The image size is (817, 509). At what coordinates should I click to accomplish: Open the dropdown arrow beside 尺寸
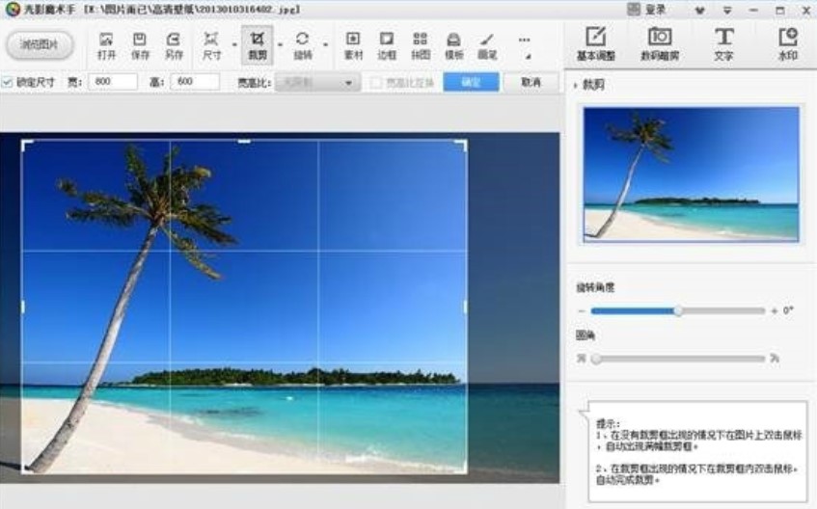[234, 45]
